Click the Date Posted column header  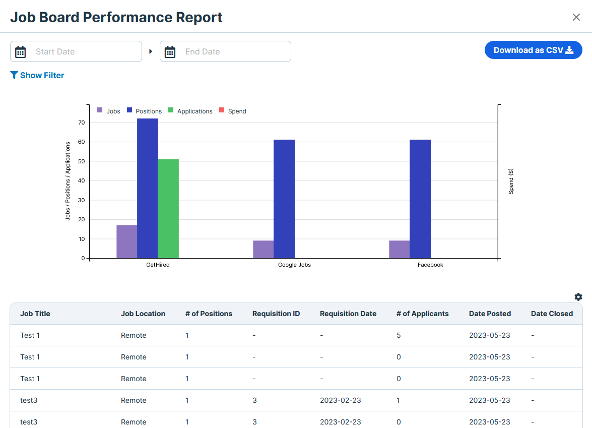click(490, 314)
